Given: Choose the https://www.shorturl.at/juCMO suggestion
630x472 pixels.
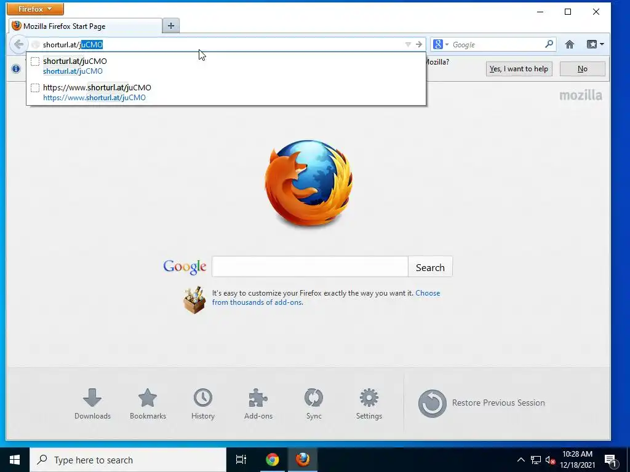Looking at the screenshot, I should (226, 92).
